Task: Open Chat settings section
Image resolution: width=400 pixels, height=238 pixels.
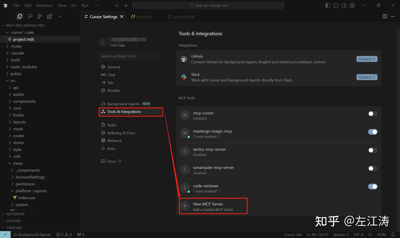Action: 108,75
